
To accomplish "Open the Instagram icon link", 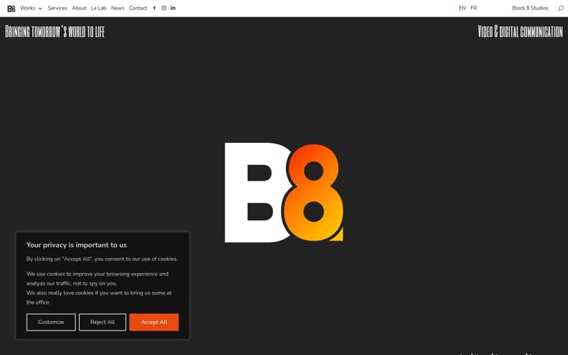I will 164,8.
